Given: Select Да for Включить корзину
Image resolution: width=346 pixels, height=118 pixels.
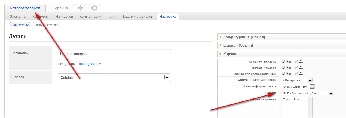Looking at the screenshot, I should (x=297, y=62).
